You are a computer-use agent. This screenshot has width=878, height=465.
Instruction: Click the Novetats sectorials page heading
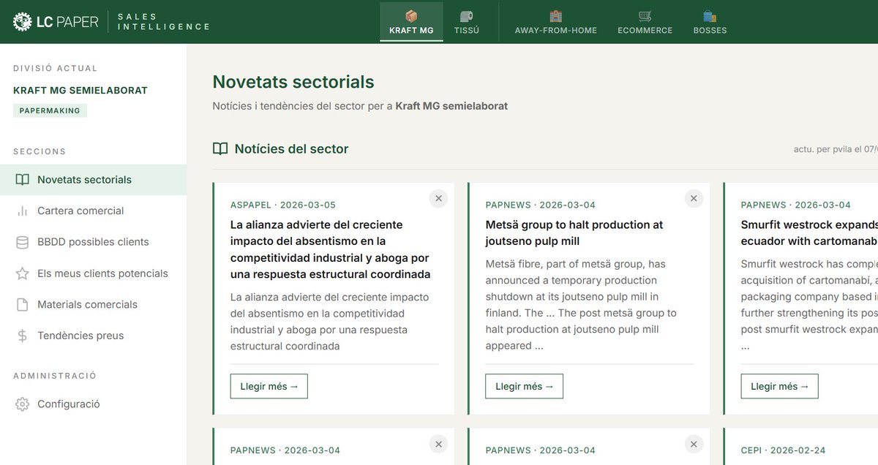pyautogui.click(x=293, y=82)
